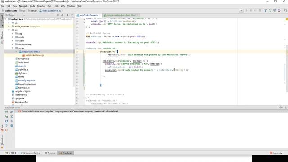This screenshot has height=162, width=288.
Task: Expand the assets folder
Action: point(13,37)
